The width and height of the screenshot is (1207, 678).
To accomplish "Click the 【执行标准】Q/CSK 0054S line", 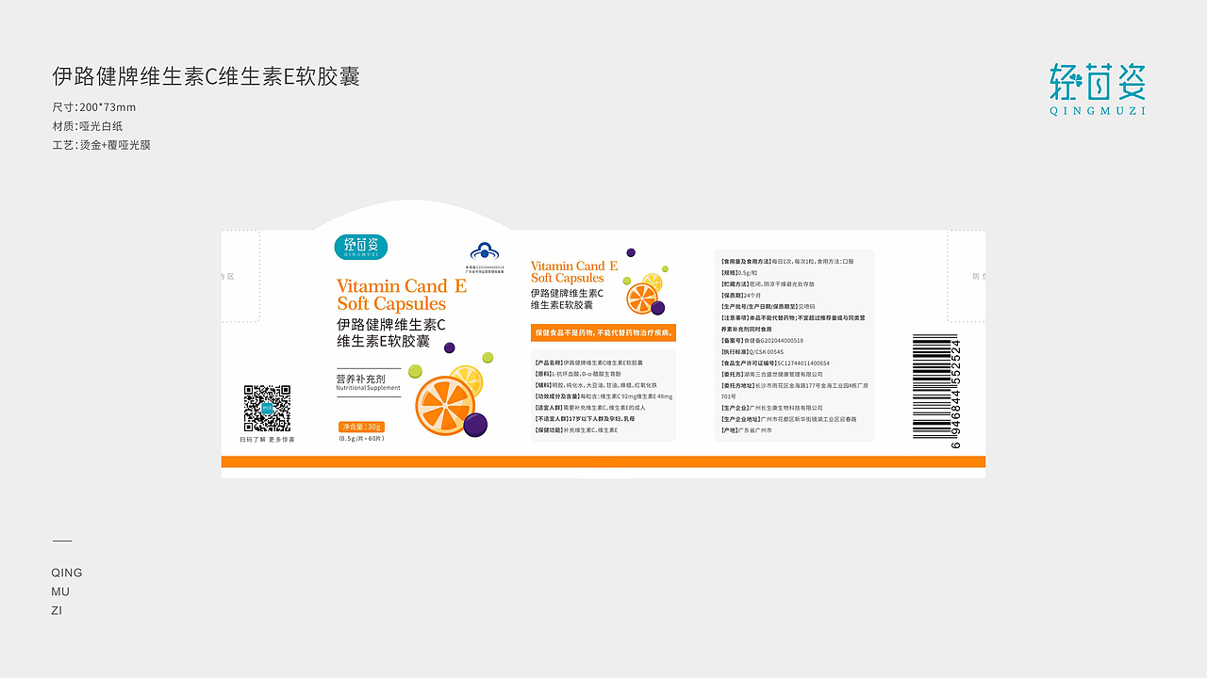I will click(x=752, y=351).
